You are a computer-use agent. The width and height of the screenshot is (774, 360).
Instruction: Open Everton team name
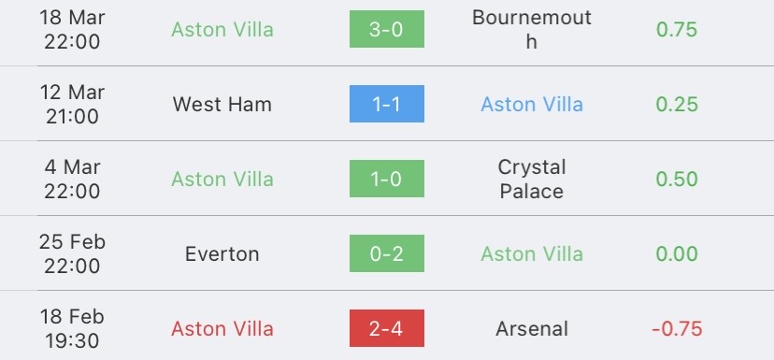(222, 253)
